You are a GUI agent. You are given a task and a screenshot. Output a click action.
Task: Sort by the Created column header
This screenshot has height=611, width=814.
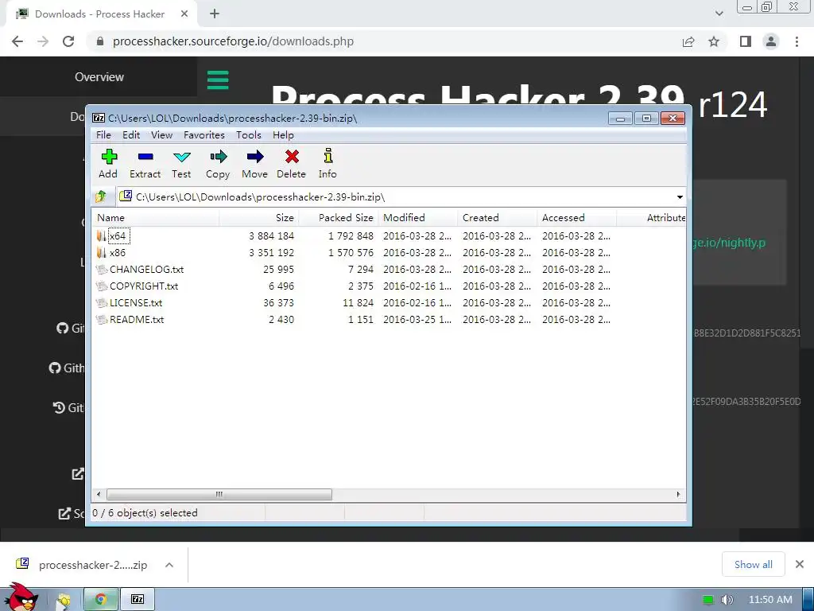click(x=498, y=218)
